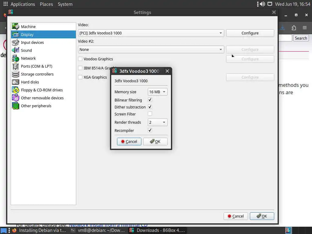Open the Hard disks icon
This screenshot has width=312, height=234.
15,82
